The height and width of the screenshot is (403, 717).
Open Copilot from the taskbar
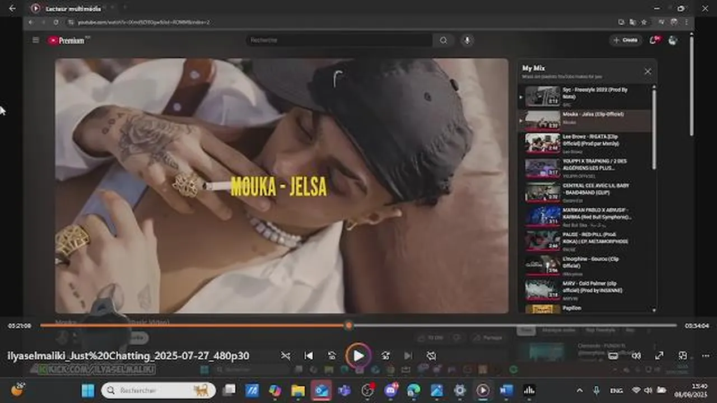click(275, 390)
